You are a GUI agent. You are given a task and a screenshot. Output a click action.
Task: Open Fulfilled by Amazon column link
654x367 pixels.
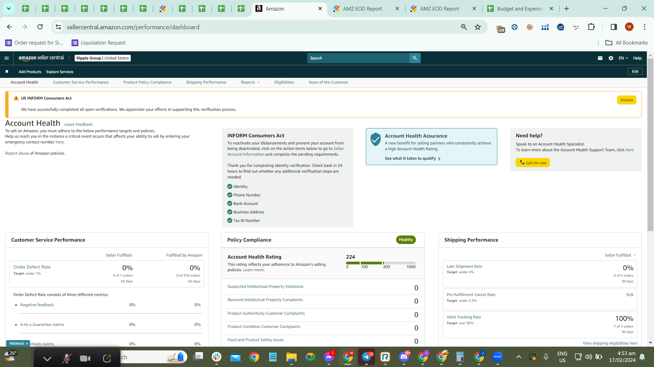pyautogui.click(x=184, y=255)
